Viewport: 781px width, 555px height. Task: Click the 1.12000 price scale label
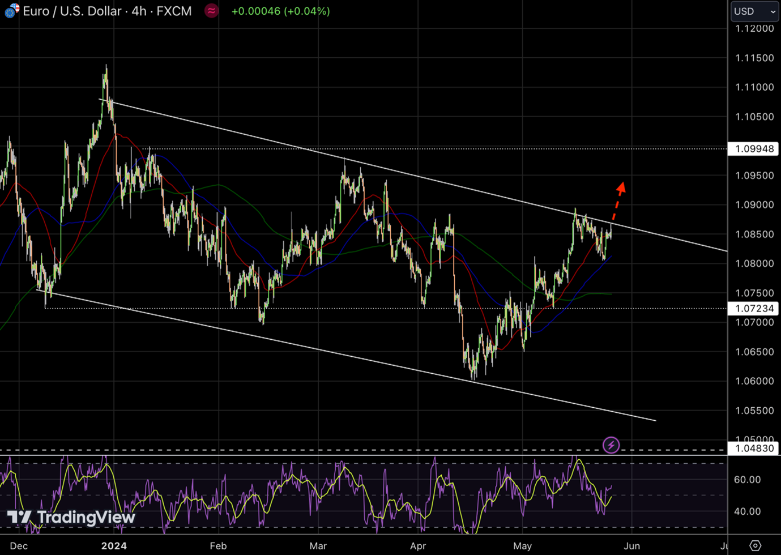[x=754, y=29]
